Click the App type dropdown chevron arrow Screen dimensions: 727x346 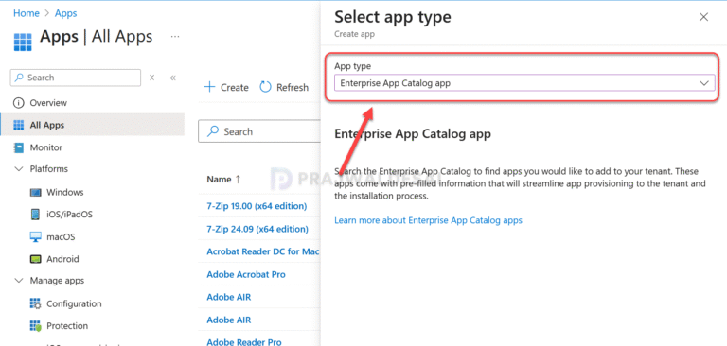click(704, 83)
